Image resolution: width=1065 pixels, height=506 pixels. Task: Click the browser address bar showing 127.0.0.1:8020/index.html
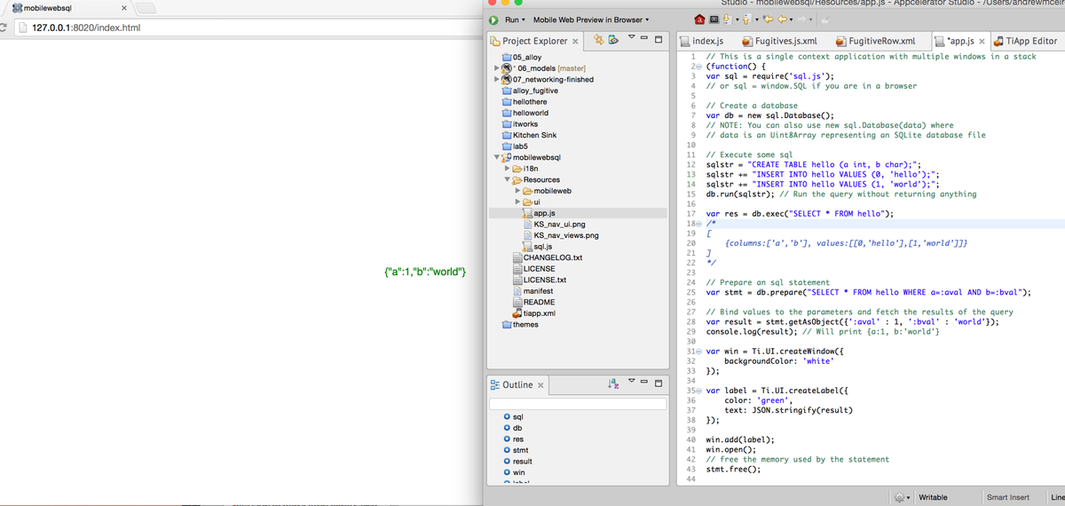248,28
